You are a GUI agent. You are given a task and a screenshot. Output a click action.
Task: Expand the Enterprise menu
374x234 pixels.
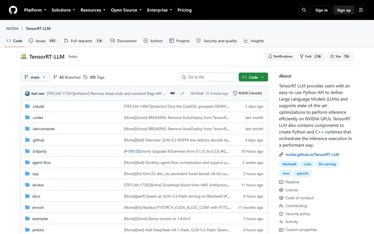[x=159, y=10]
